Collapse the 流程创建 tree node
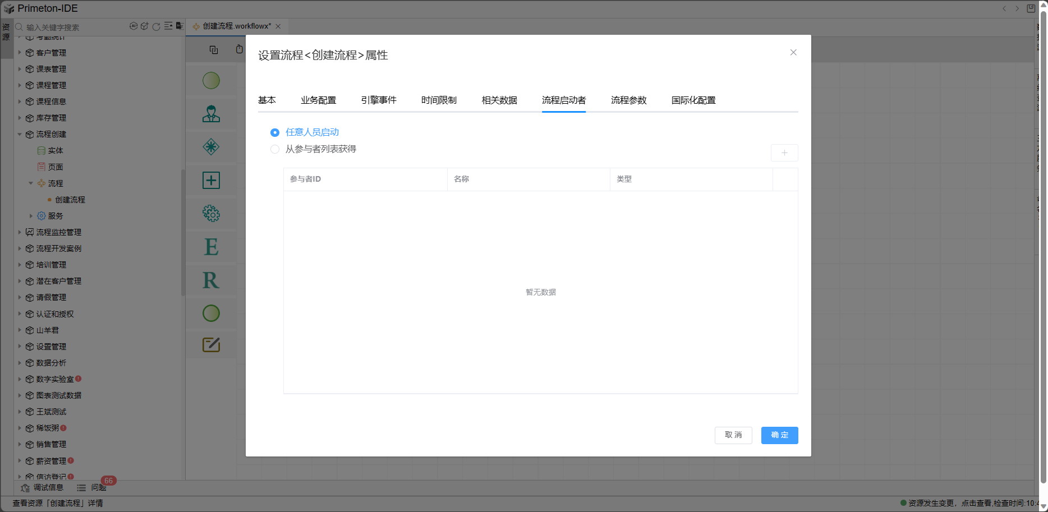This screenshot has height=512, width=1048. point(20,135)
